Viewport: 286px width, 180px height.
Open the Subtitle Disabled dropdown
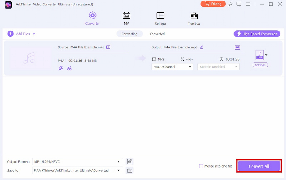[218, 67]
